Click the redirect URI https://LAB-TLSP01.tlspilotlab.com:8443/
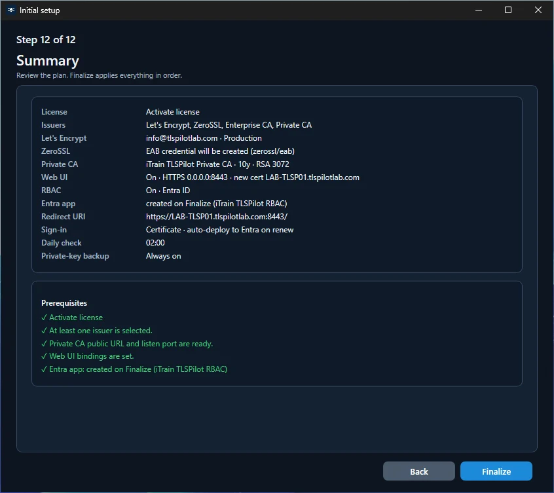Image resolution: width=554 pixels, height=493 pixels. pyautogui.click(x=217, y=217)
